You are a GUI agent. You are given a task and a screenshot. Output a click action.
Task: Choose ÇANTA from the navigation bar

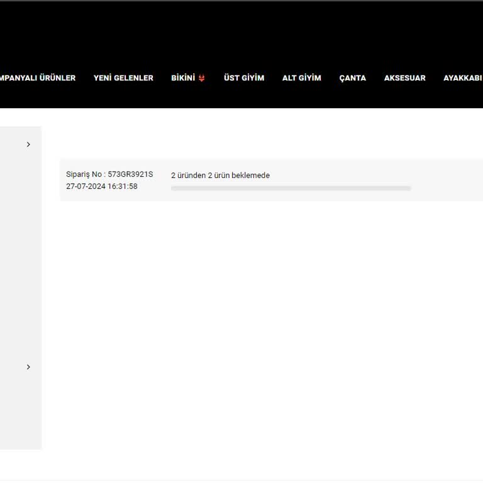[x=352, y=78]
